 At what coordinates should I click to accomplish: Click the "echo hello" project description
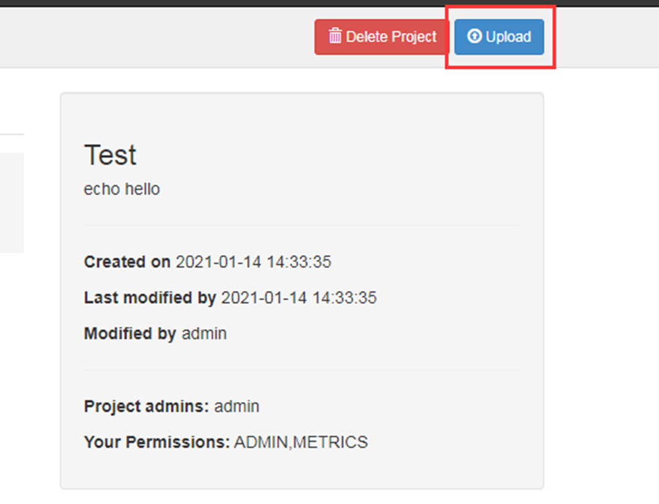122,189
